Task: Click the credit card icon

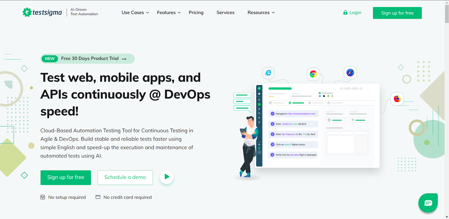Action: click(x=98, y=197)
